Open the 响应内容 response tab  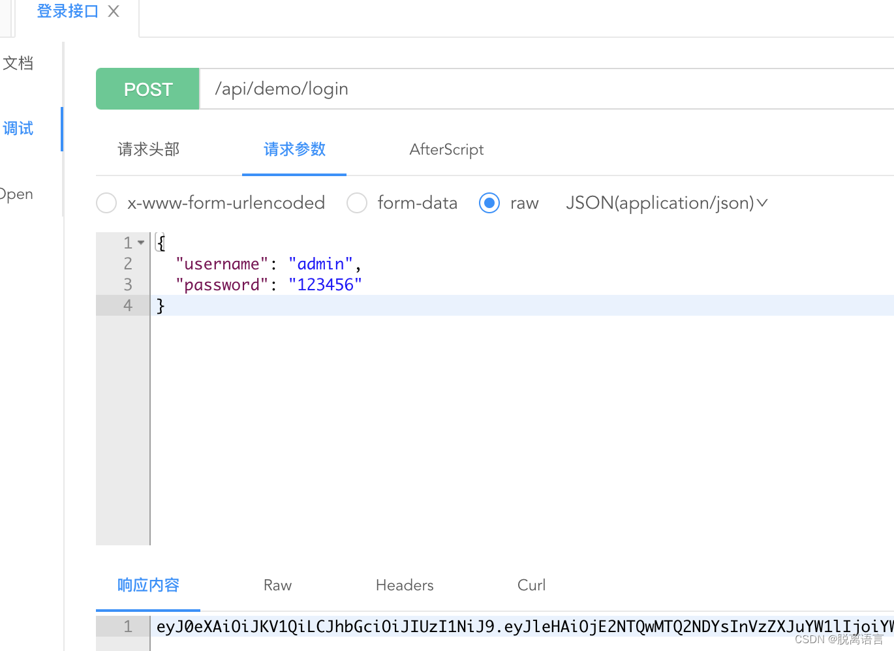click(147, 585)
